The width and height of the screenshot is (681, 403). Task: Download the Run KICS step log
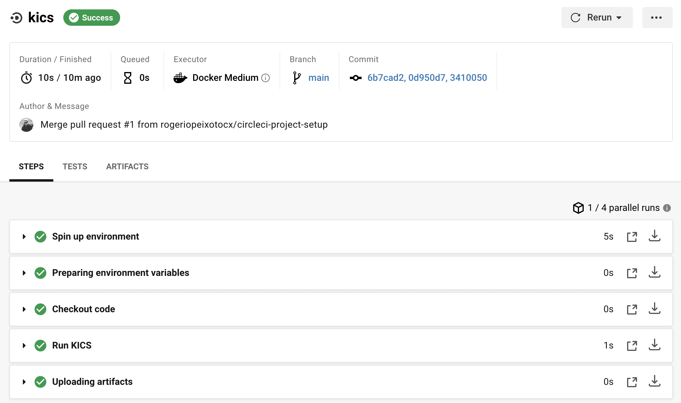[654, 345]
